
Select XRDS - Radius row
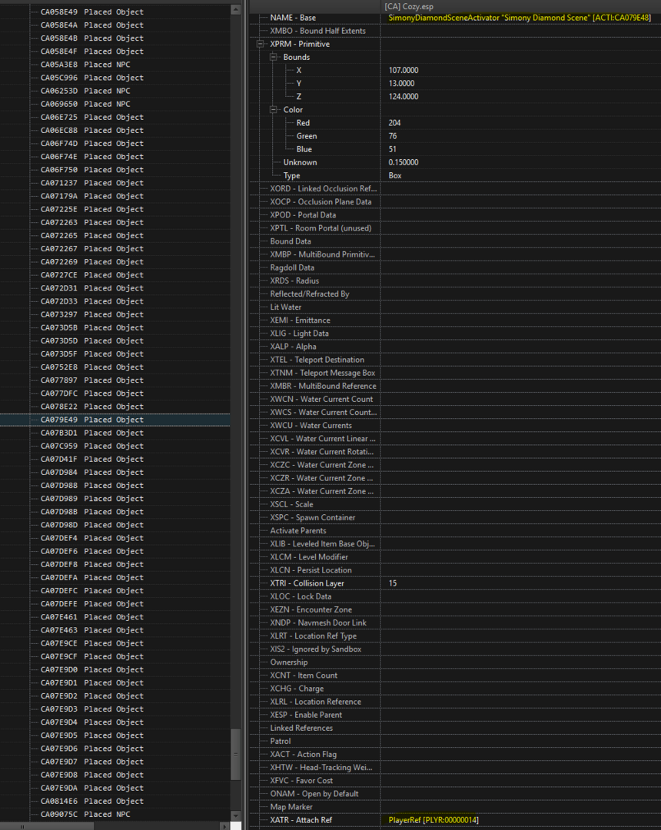coord(455,281)
